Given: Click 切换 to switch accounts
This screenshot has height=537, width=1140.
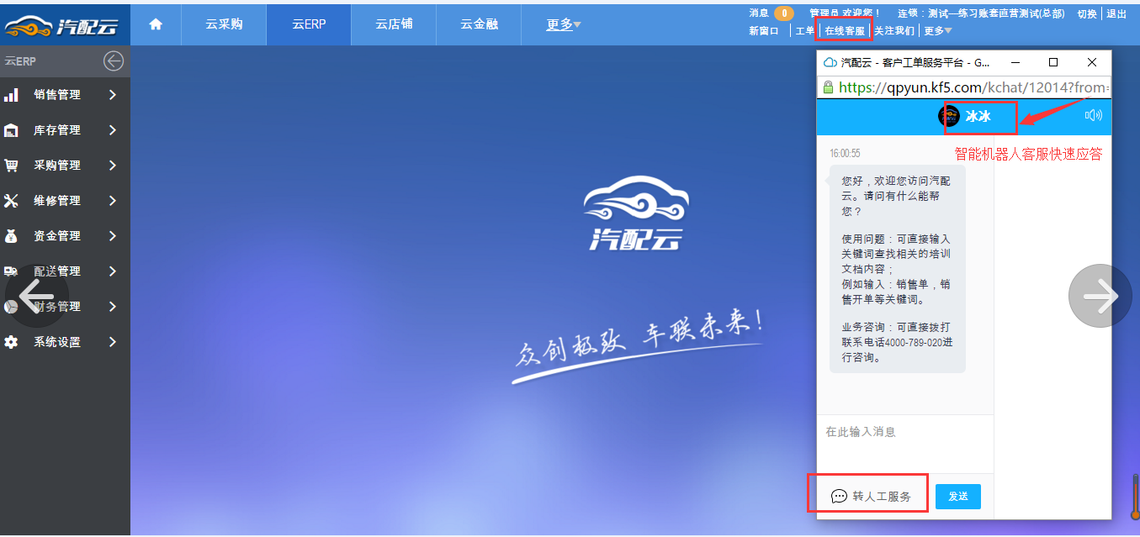Looking at the screenshot, I should coord(1087,13).
